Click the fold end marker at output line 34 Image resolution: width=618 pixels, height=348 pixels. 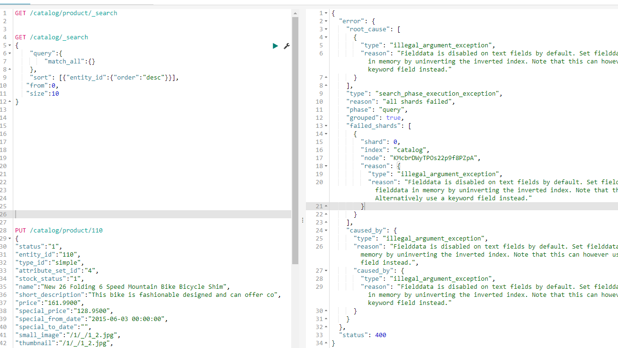tap(326, 343)
